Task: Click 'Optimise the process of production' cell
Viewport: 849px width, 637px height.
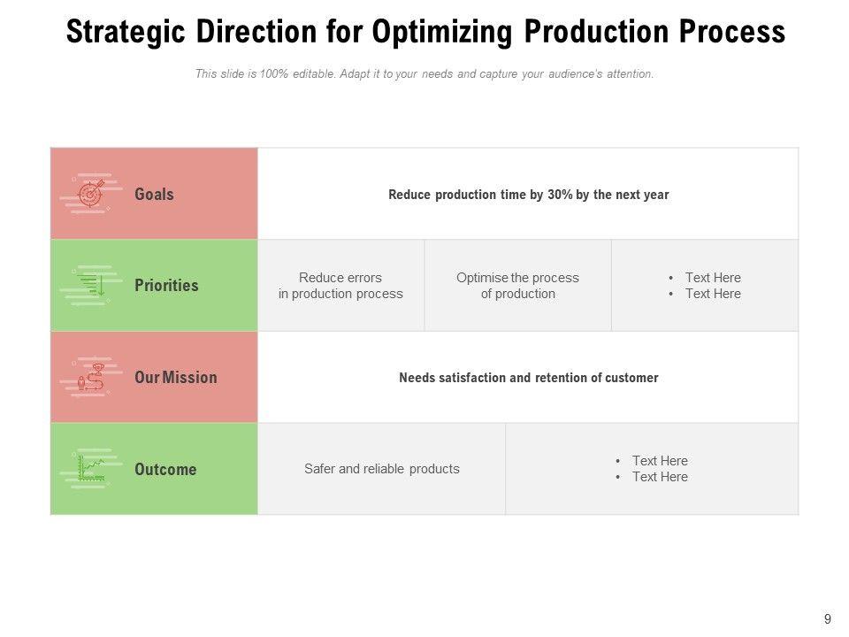Action: [517, 286]
